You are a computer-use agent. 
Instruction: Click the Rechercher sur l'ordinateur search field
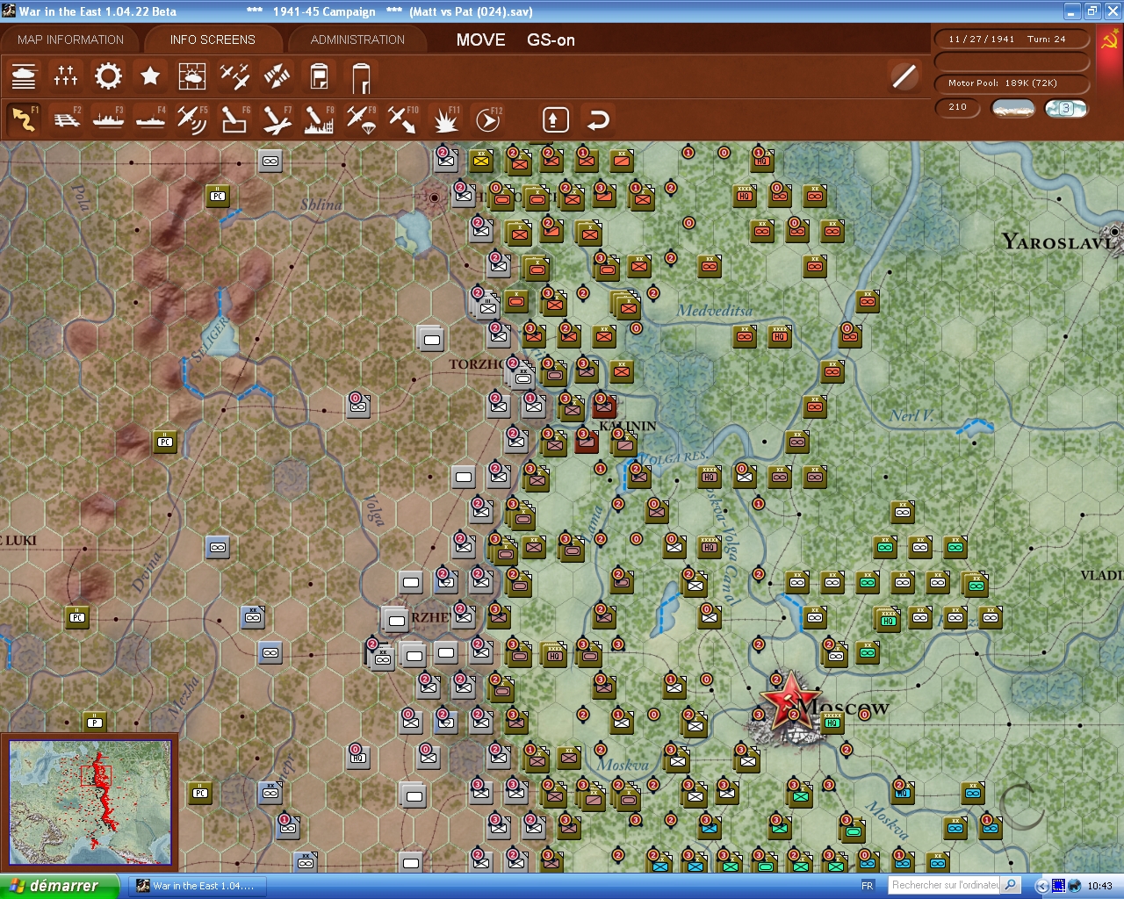pyautogui.click(x=945, y=885)
